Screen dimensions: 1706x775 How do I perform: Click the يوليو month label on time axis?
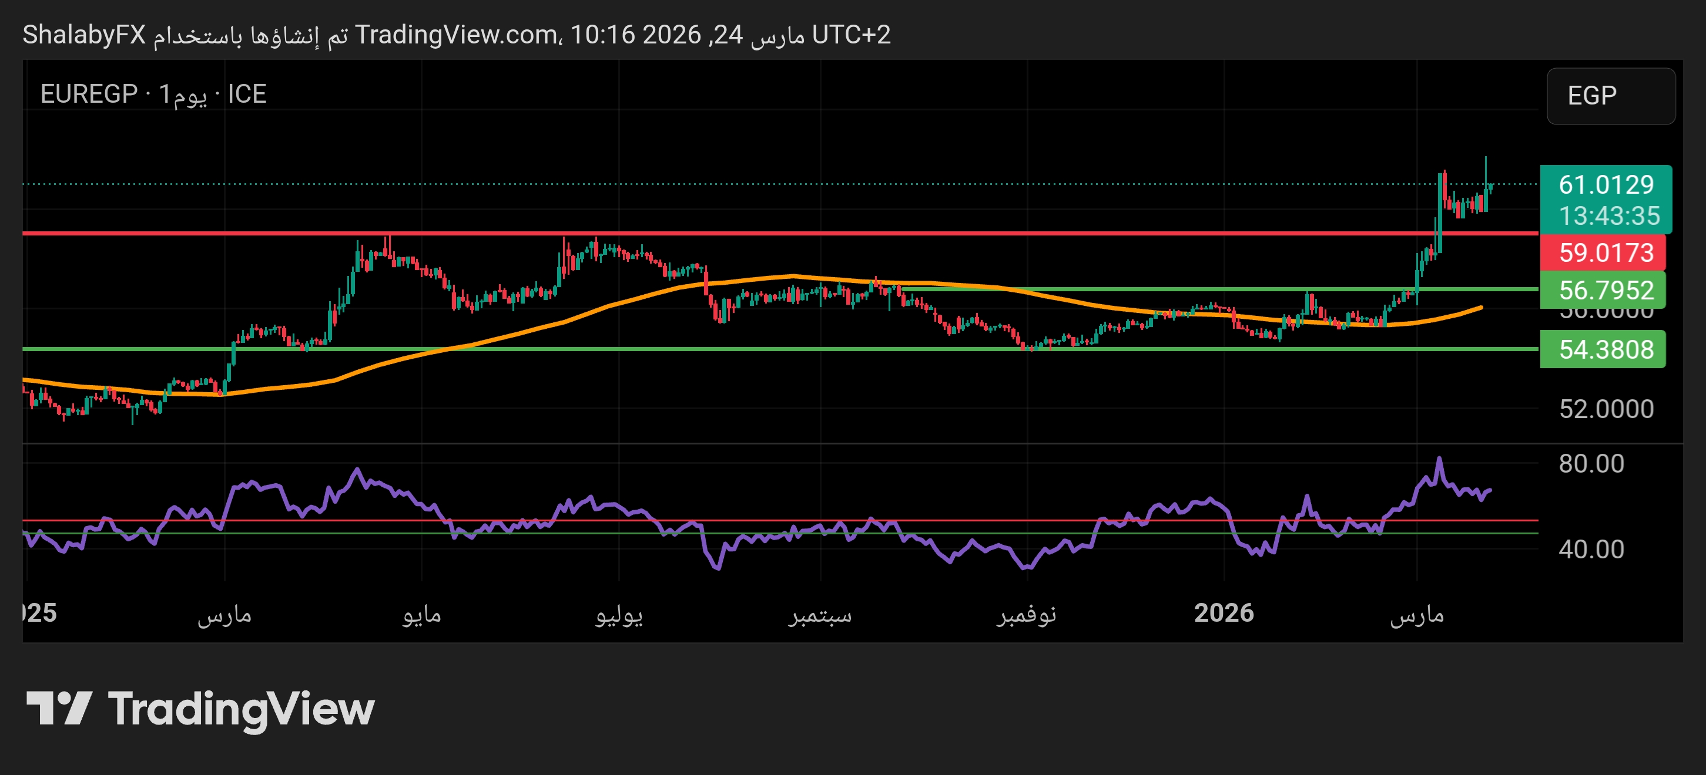pyautogui.click(x=619, y=615)
